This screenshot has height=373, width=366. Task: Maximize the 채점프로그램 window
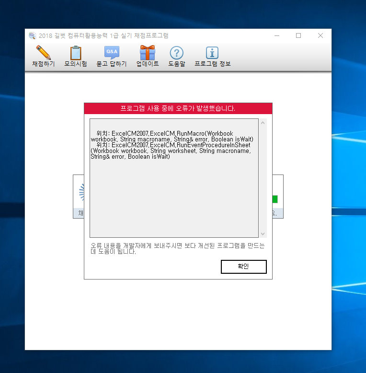pos(298,36)
